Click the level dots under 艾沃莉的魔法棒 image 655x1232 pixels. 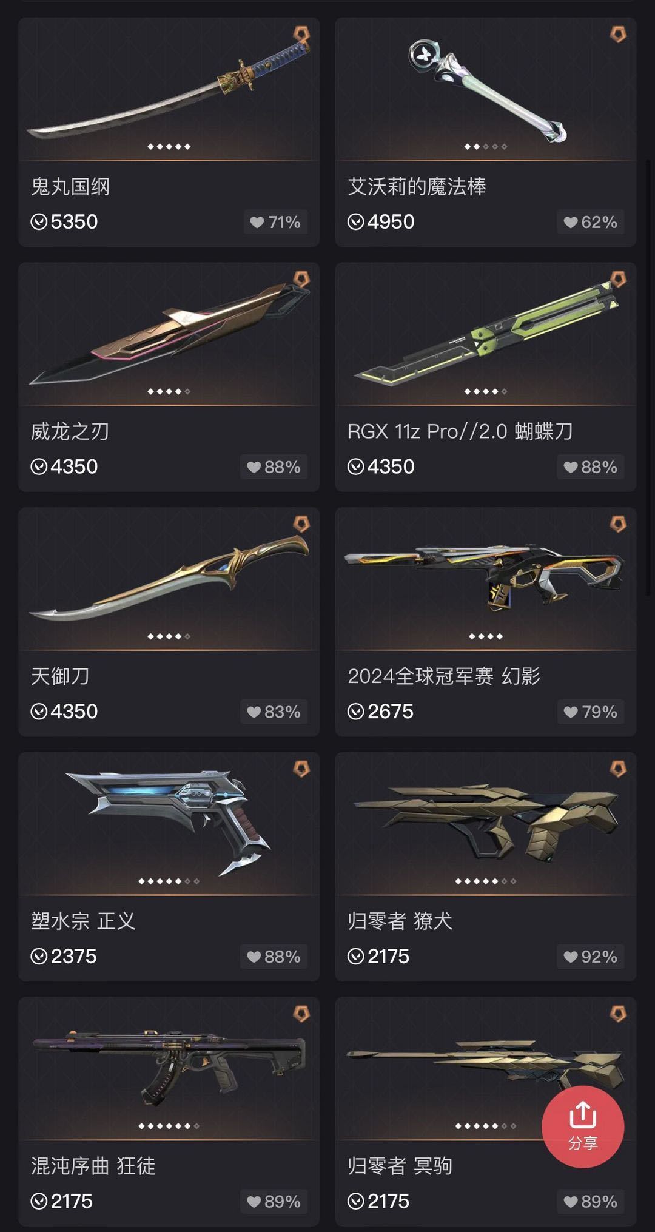click(486, 146)
